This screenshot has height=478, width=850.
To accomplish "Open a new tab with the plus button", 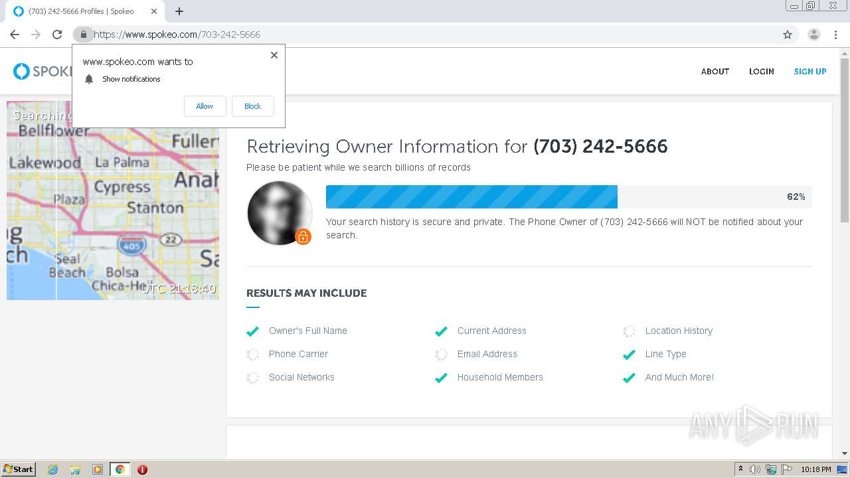I will click(179, 11).
